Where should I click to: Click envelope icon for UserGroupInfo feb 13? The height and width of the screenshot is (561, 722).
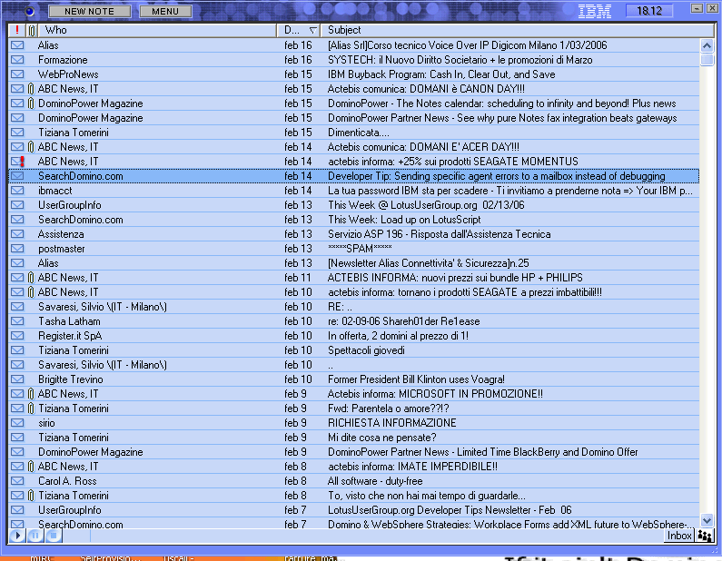tap(17, 205)
